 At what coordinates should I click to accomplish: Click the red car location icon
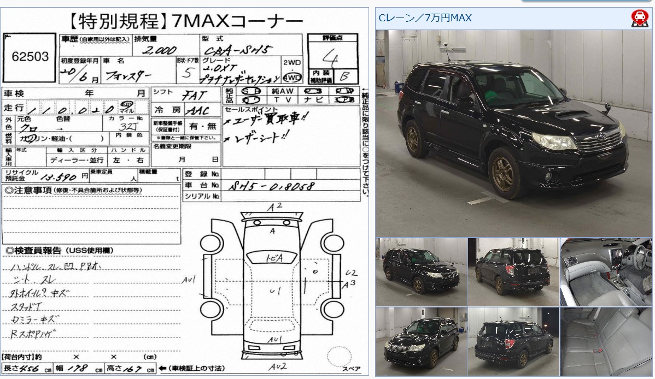639,18
